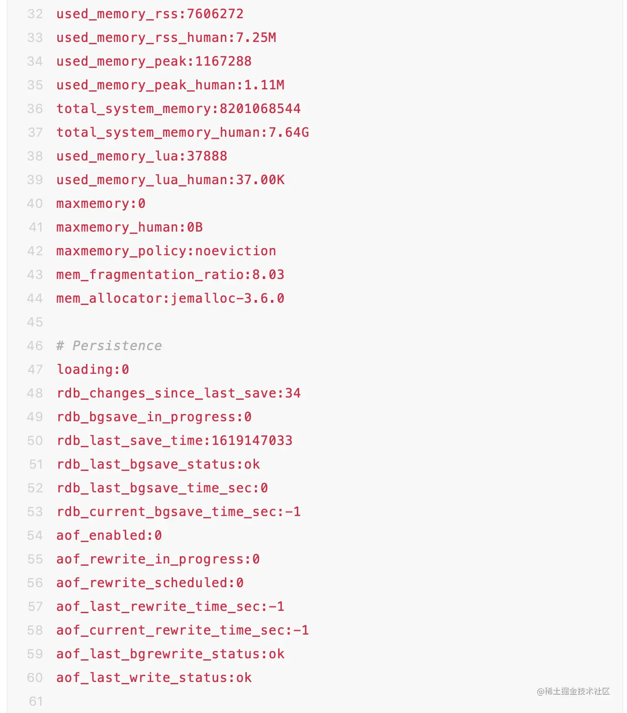Click the rdb_last_save_time:1619147033 text
Image resolution: width=627 pixels, height=713 pixels.
[174, 441]
